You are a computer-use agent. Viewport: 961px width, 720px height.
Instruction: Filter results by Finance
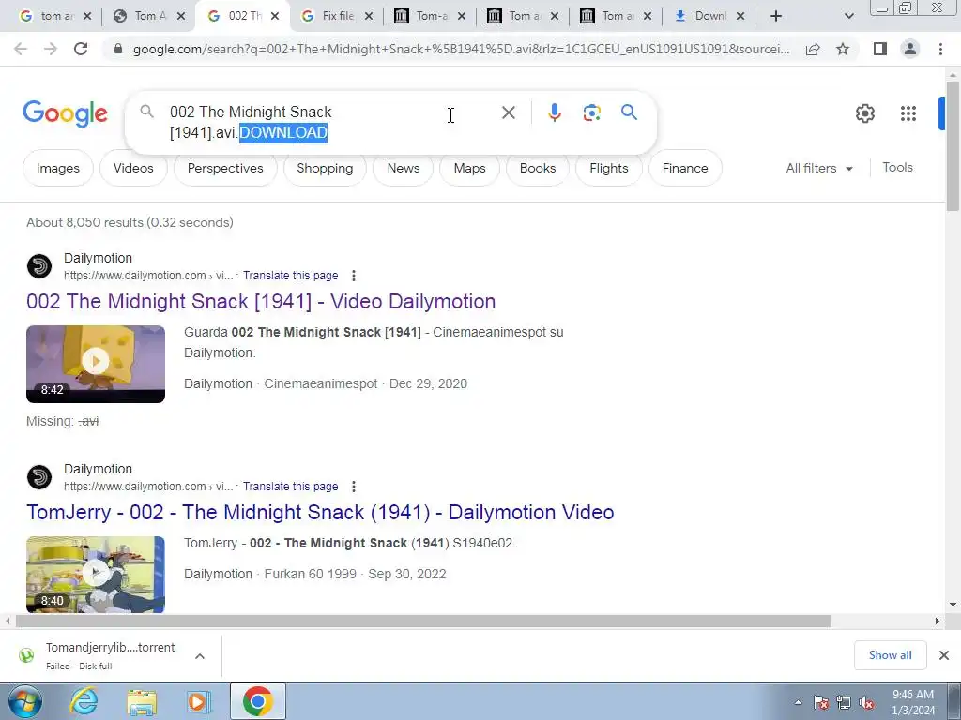coord(685,168)
